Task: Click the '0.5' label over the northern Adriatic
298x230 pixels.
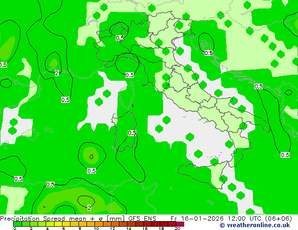Action: tap(209, 53)
